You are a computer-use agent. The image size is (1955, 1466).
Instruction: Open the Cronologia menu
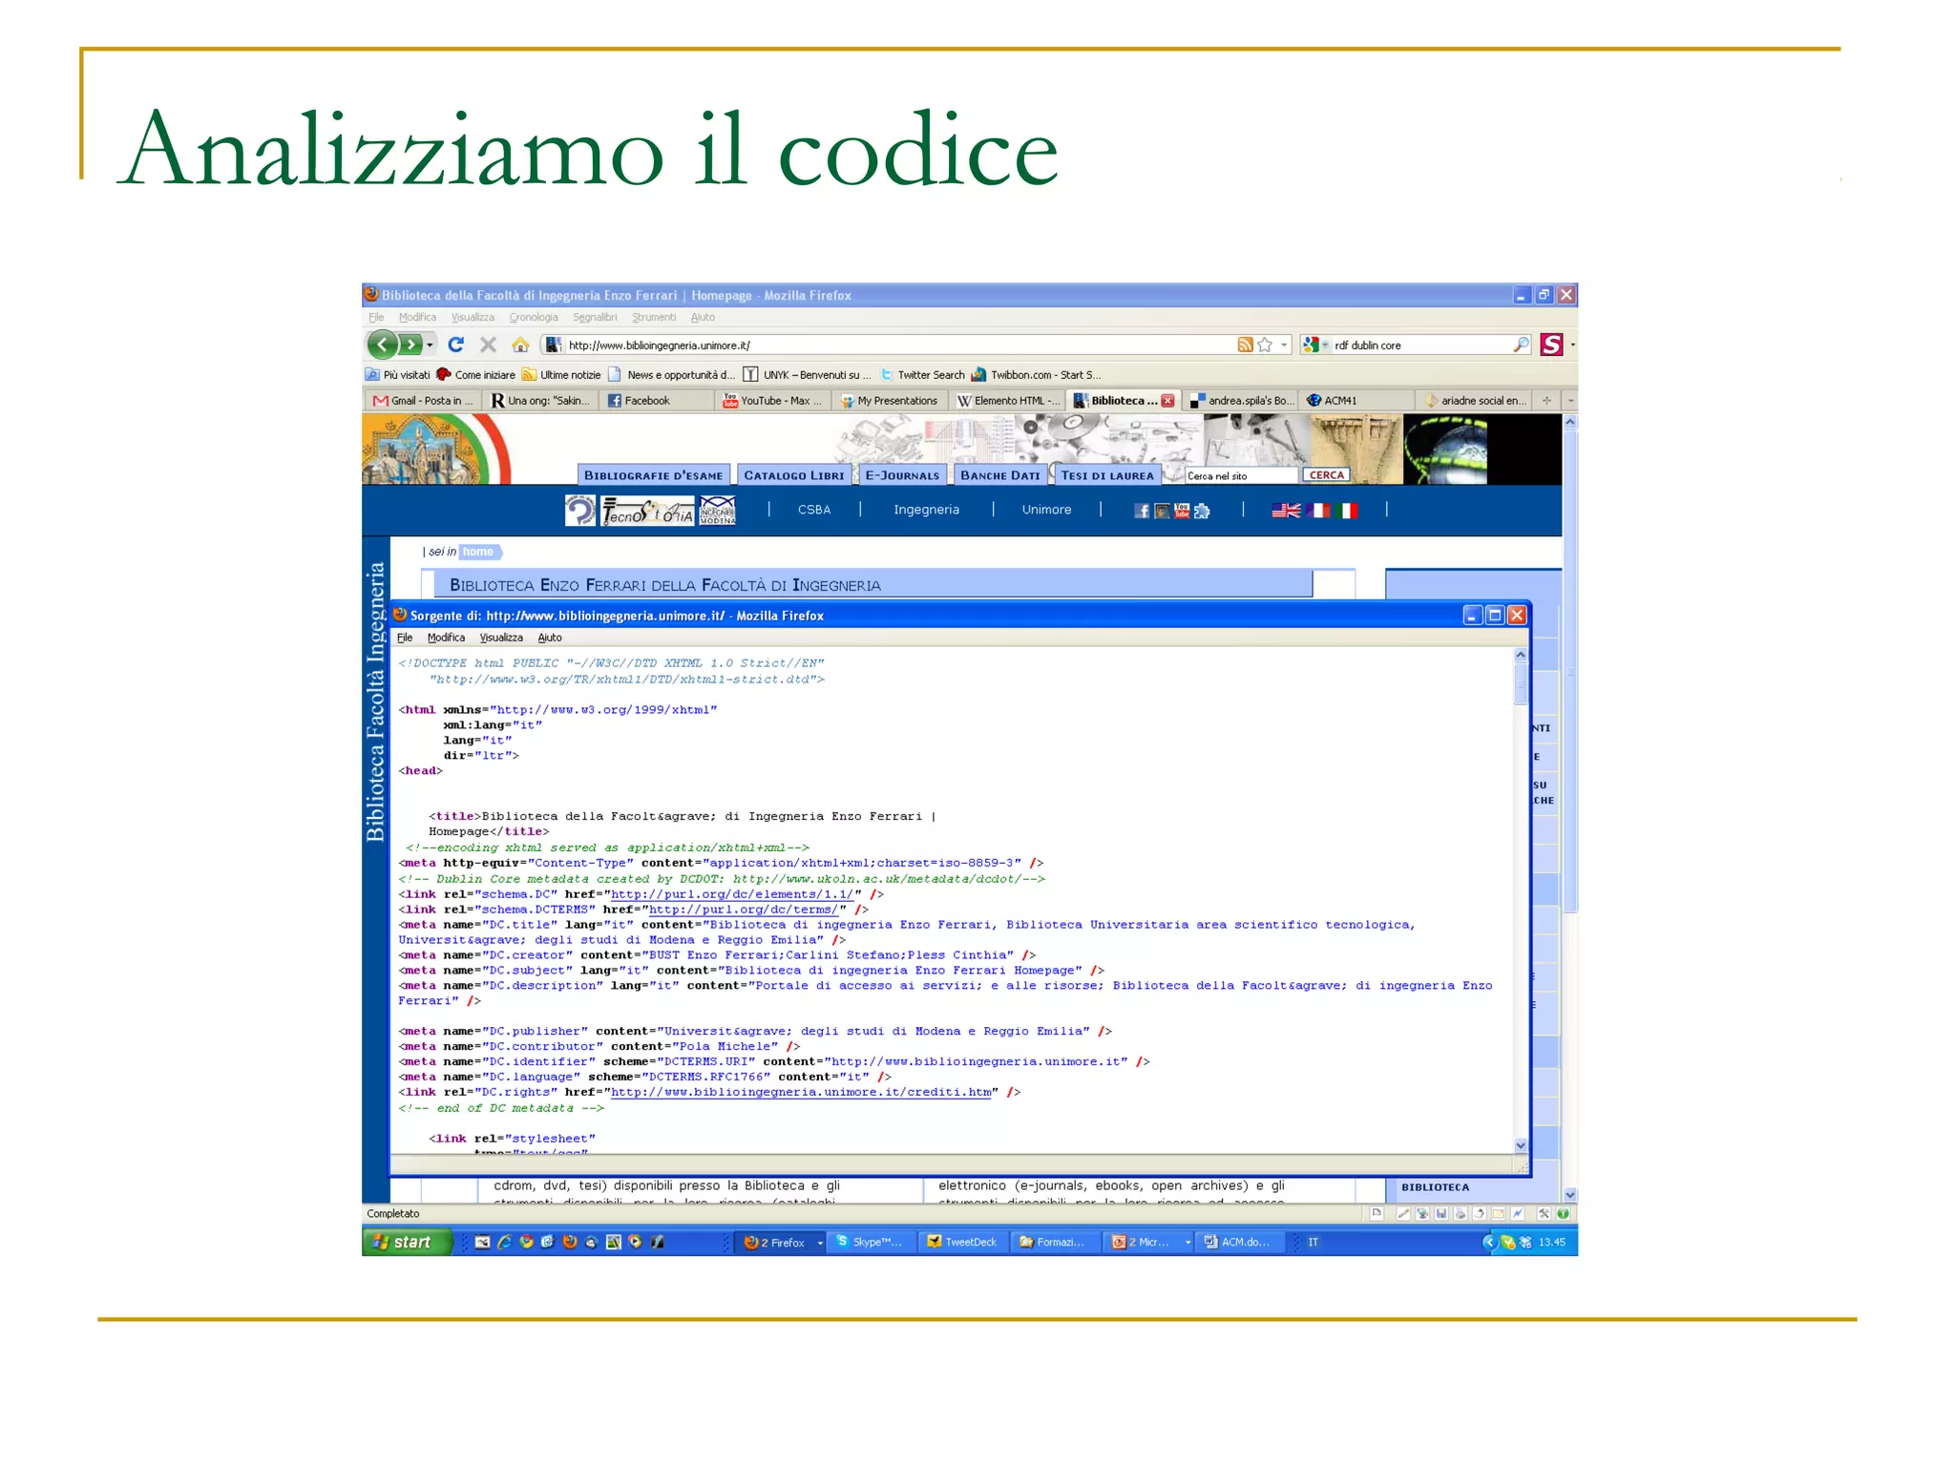533,317
